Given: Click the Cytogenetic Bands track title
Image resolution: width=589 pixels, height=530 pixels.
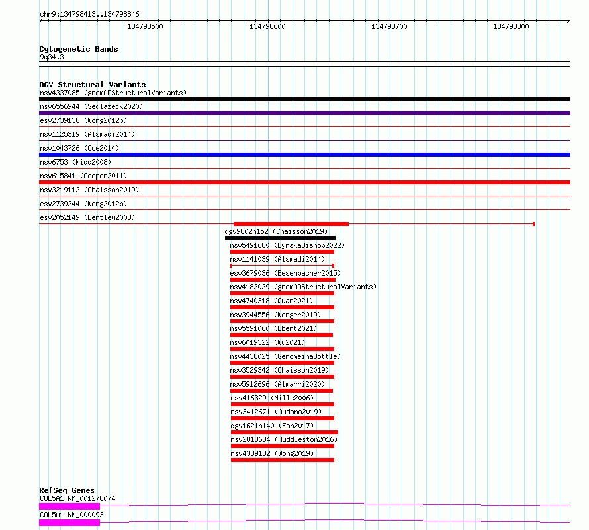Looking at the screenshot, I should (79, 49).
